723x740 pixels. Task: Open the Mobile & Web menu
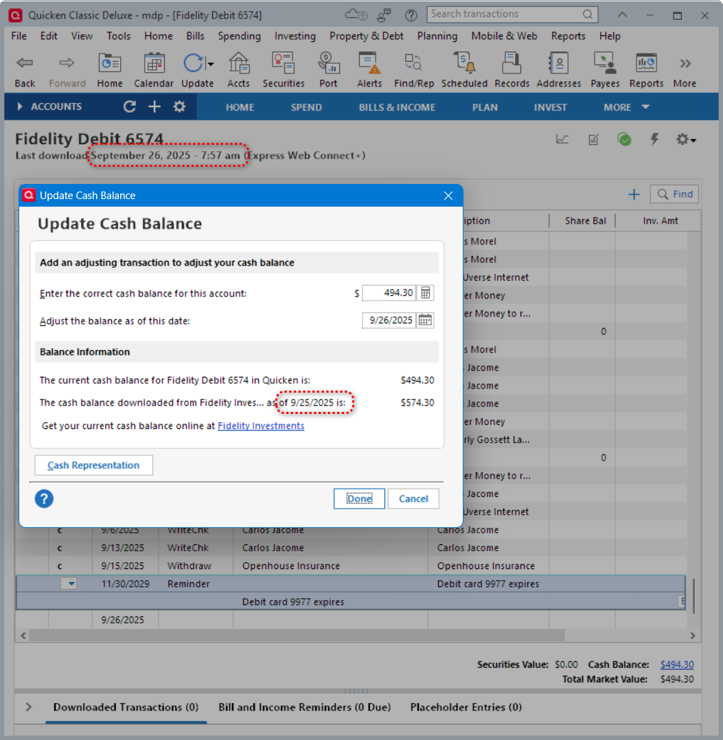[x=504, y=36]
